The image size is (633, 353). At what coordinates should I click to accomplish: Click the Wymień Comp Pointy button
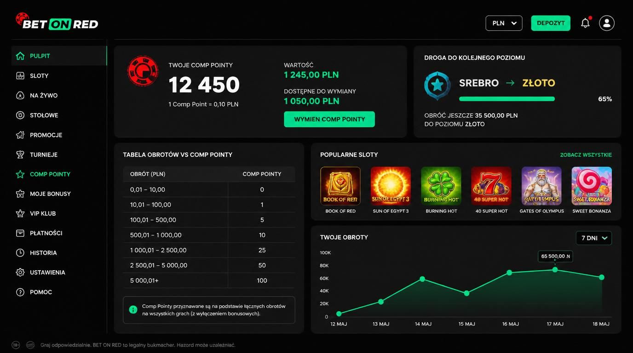tap(329, 119)
